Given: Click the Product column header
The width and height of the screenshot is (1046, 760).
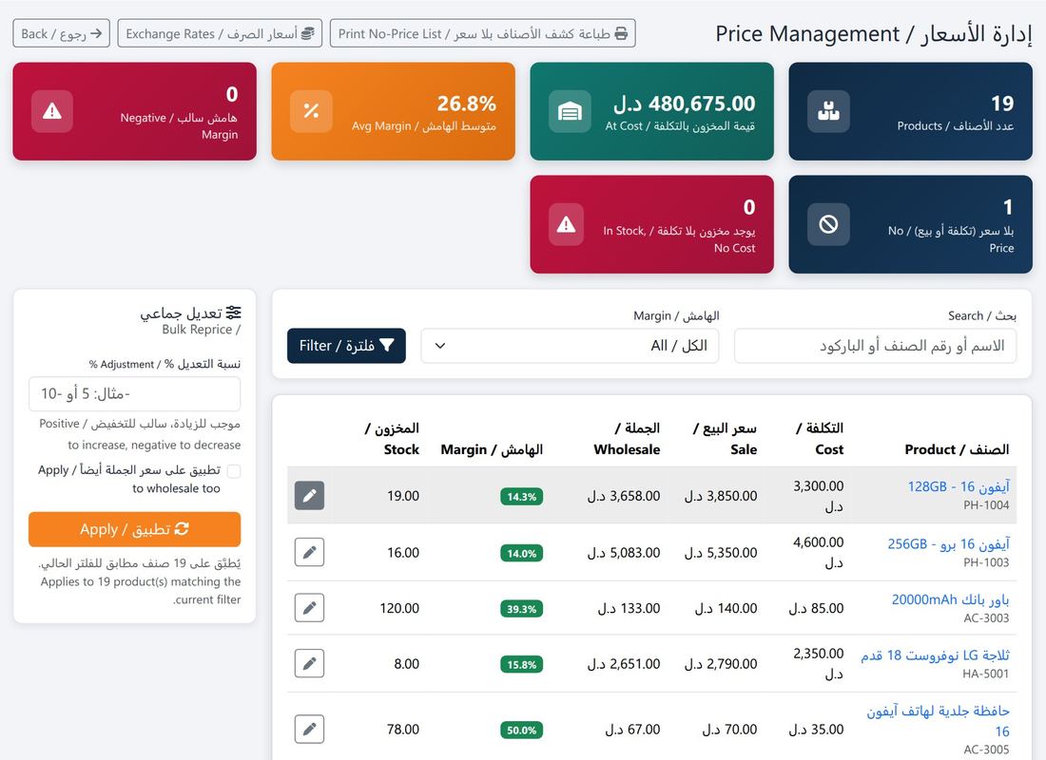Looking at the screenshot, I should click(x=957, y=449).
